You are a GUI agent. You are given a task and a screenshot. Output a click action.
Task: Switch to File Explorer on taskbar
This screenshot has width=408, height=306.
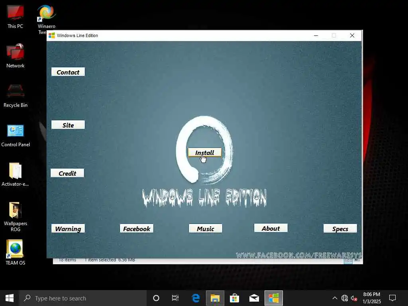(215, 298)
